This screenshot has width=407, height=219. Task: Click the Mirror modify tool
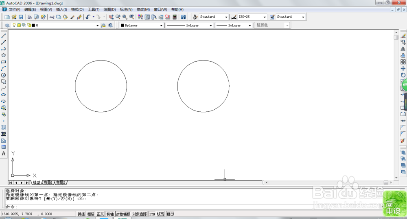click(x=403, y=49)
